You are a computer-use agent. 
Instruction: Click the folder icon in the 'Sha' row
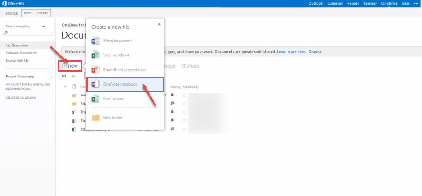pos(74,104)
